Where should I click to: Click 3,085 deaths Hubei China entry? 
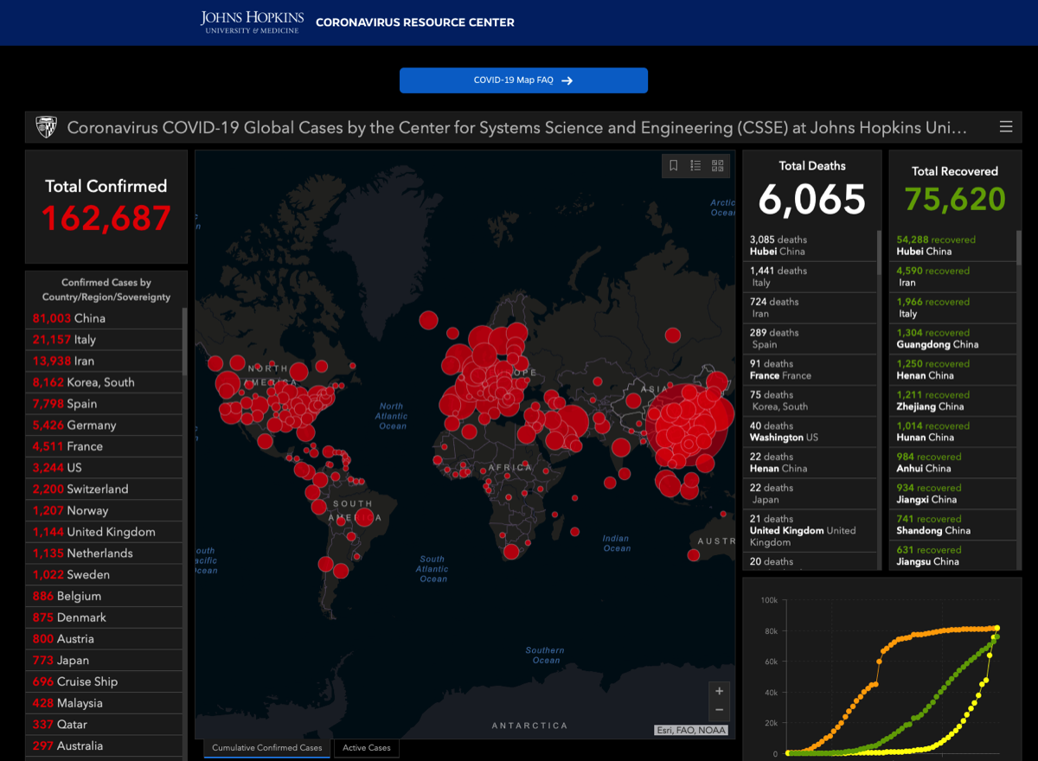point(810,246)
